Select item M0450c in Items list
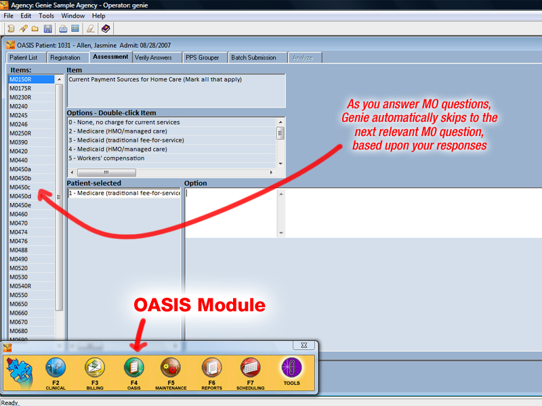This screenshot has height=406, width=542. coord(31,187)
